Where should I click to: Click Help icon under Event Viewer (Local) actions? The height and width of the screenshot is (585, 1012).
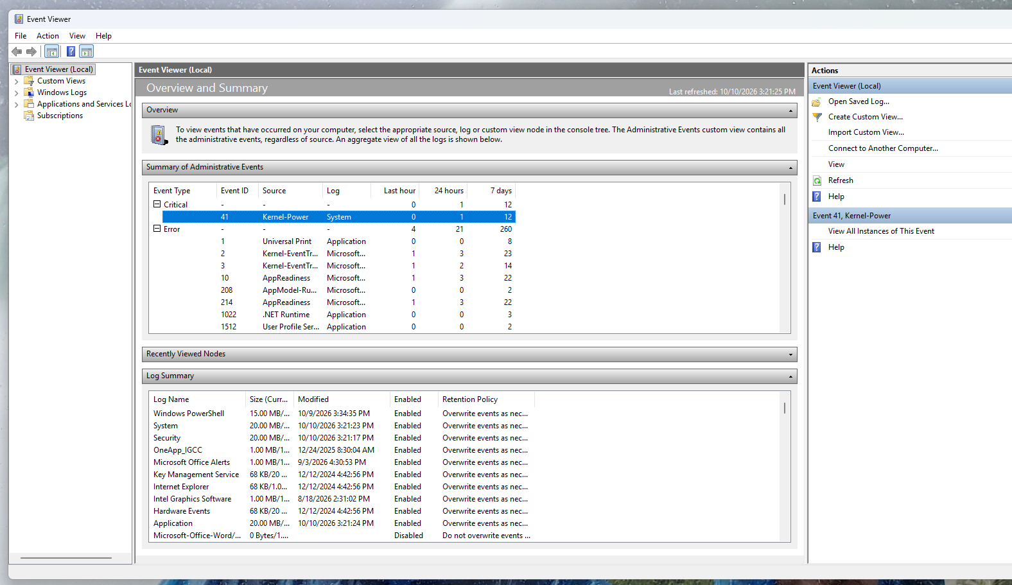click(x=817, y=196)
